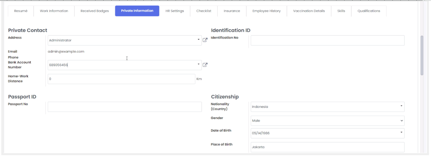The image size is (431, 157).
Task: Click the Home-Work Distance input field
Action: tap(121, 79)
